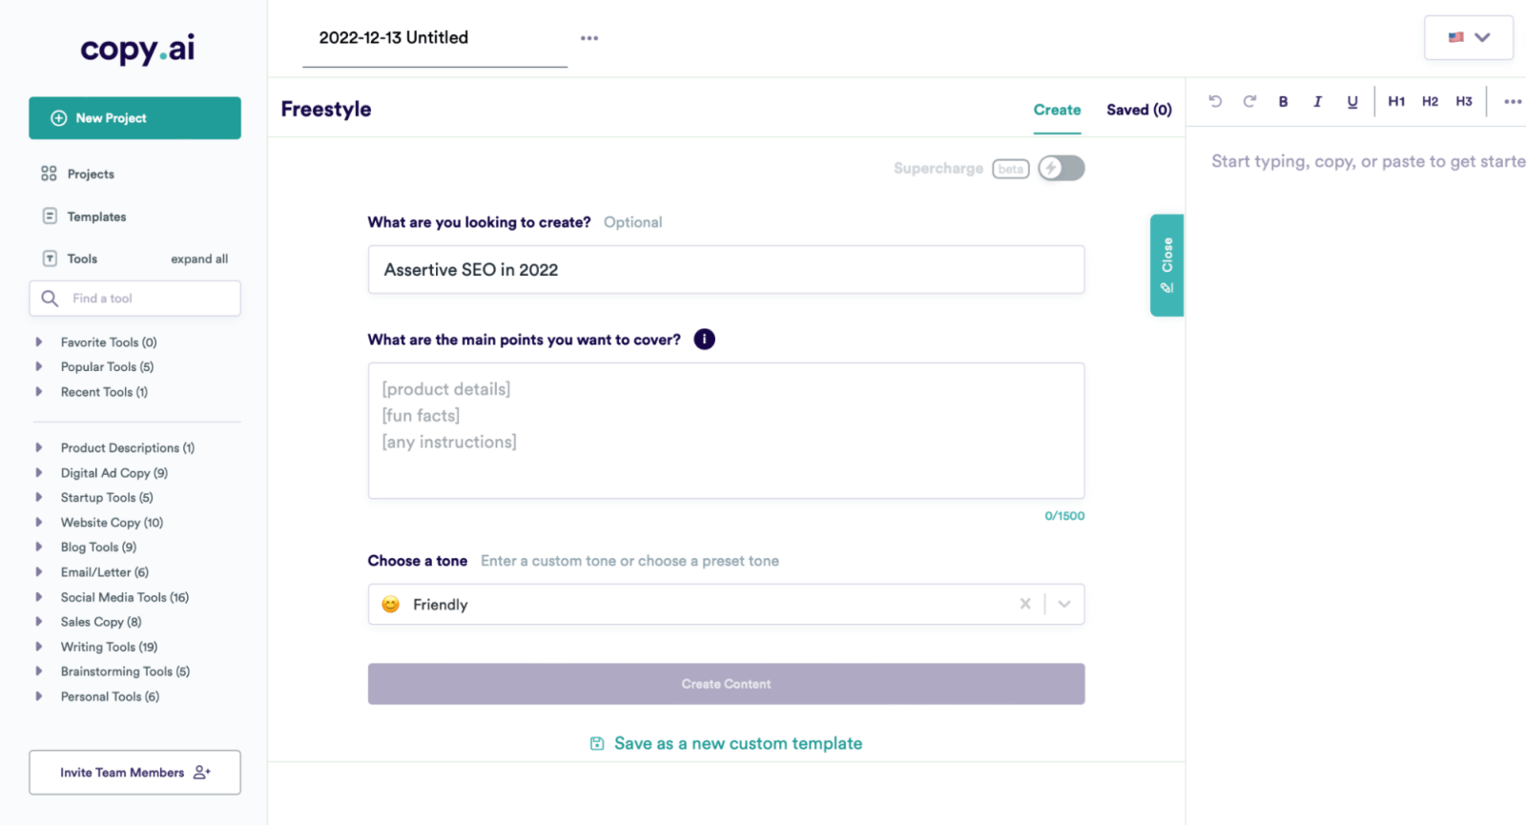Click the Invite Team Members button
The image size is (1526, 826).
pyautogui.click(x=134, y=773)
